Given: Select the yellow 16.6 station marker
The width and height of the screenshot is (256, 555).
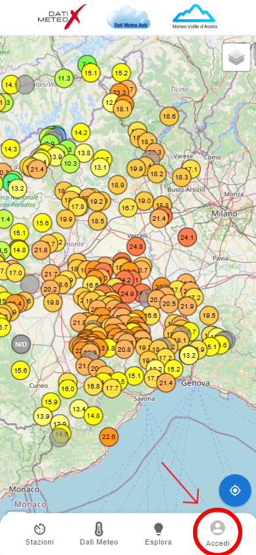Looking at the screenshot, I should pyautogui.click(x=151, y=315).
